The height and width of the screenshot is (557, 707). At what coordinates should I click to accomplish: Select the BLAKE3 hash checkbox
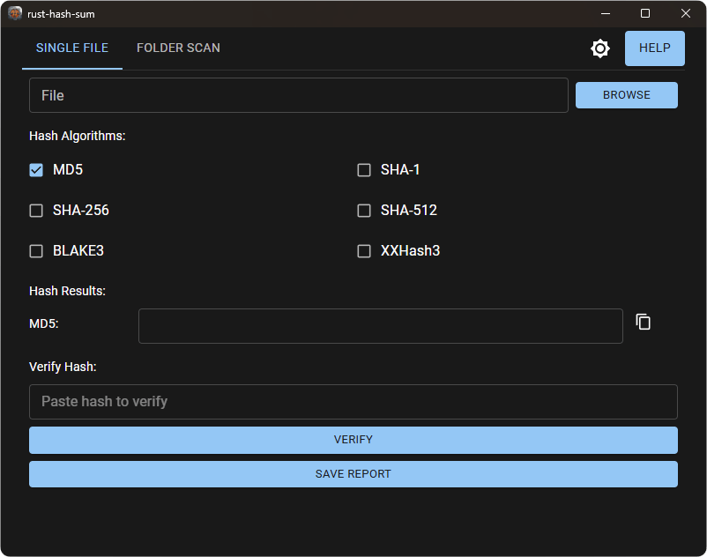pyautogui.click(x=36, y=251)
